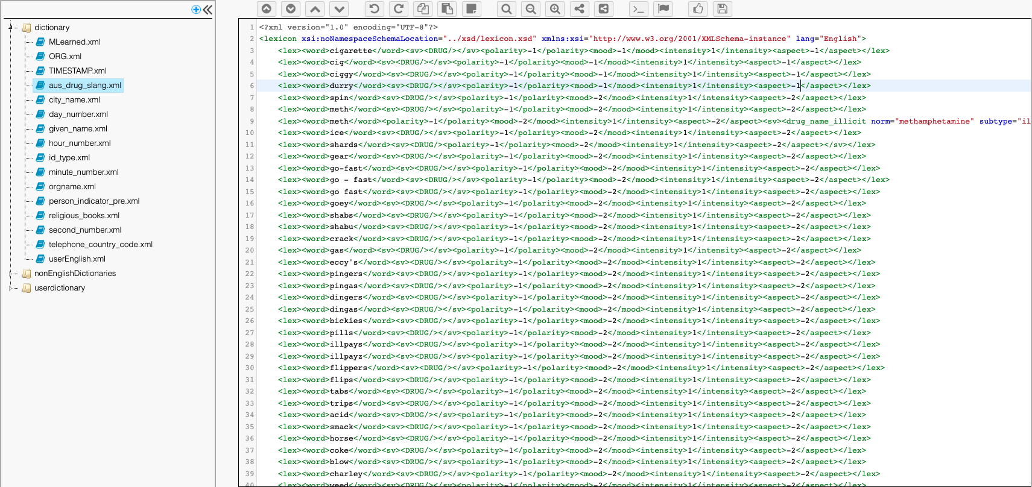
Task: Expand the userdictionary folder
Action: click(x=11, y=288)
